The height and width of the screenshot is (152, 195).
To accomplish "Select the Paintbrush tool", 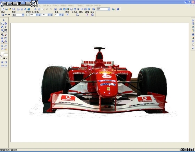I will [x=5, y=35].
